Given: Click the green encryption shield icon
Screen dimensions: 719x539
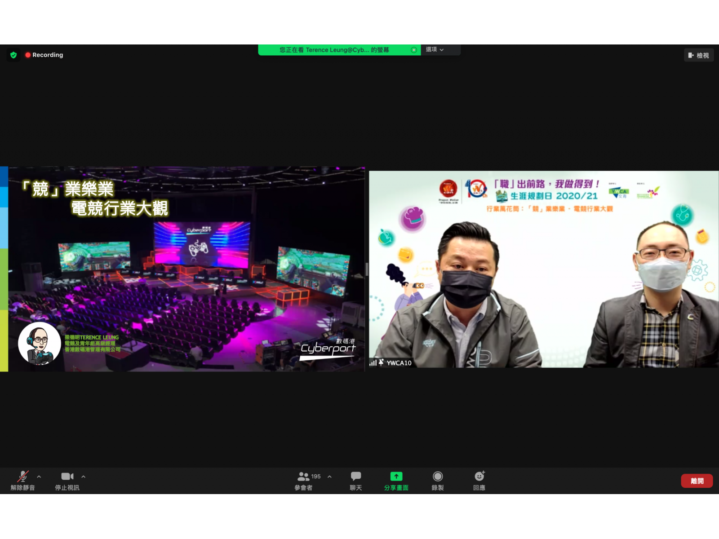Looking at the screenshot, I should [13, 55].
